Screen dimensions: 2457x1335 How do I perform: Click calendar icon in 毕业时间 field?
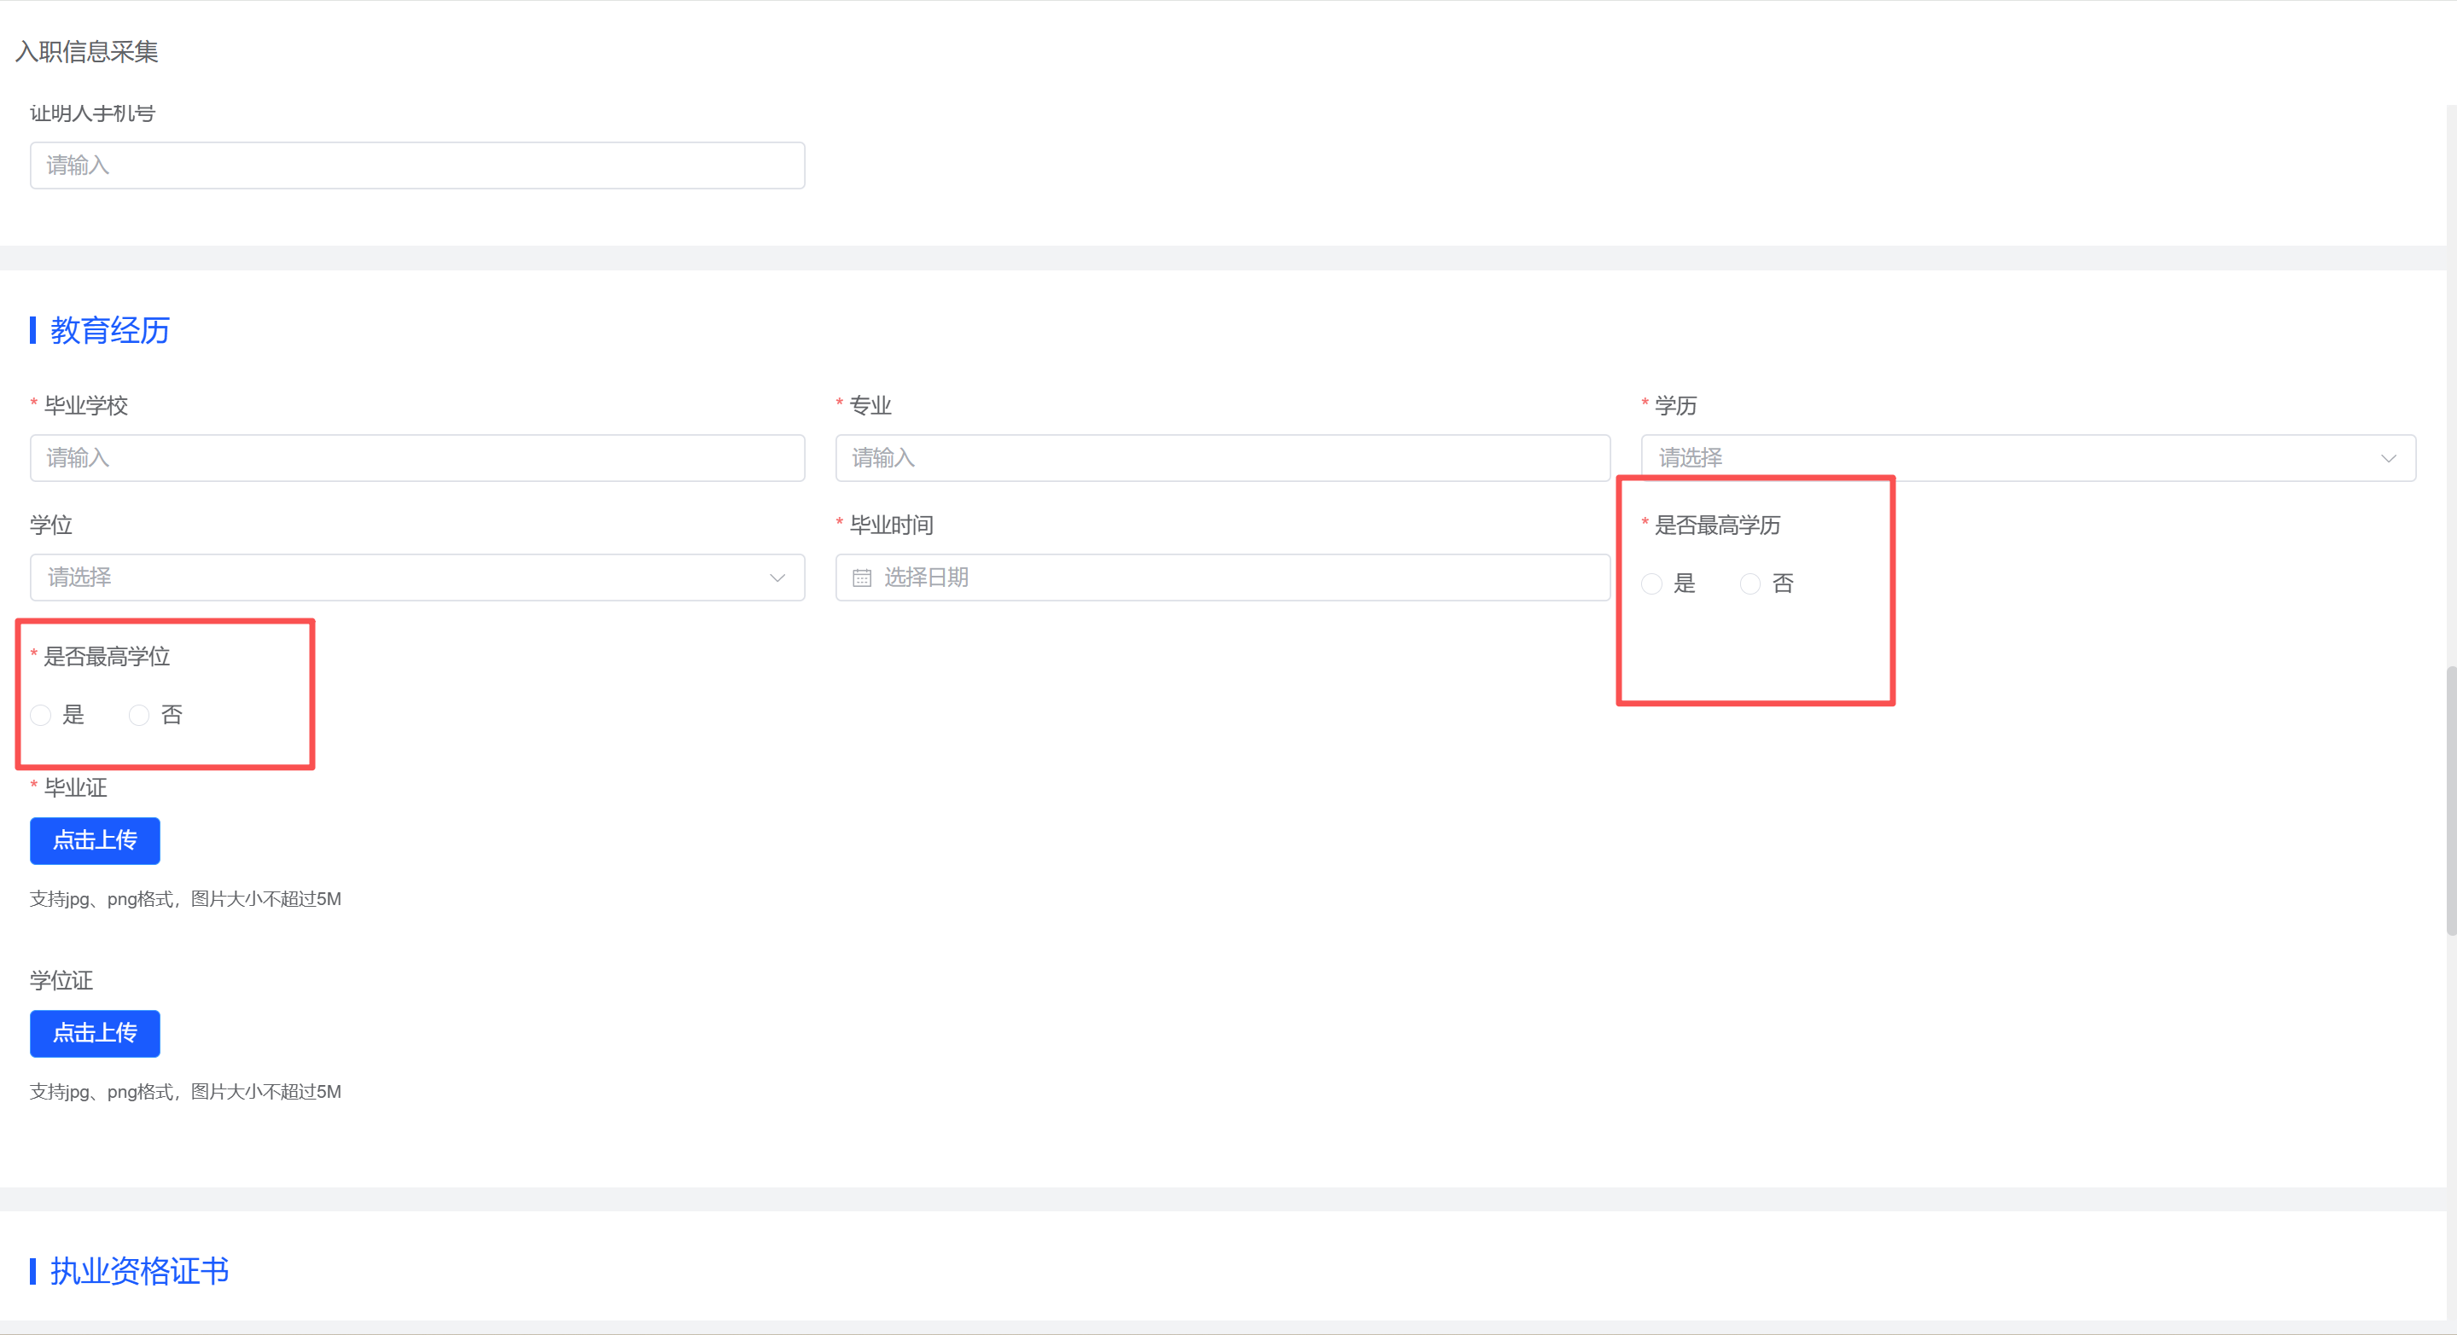pyautogui.click(x=861, y=578)
